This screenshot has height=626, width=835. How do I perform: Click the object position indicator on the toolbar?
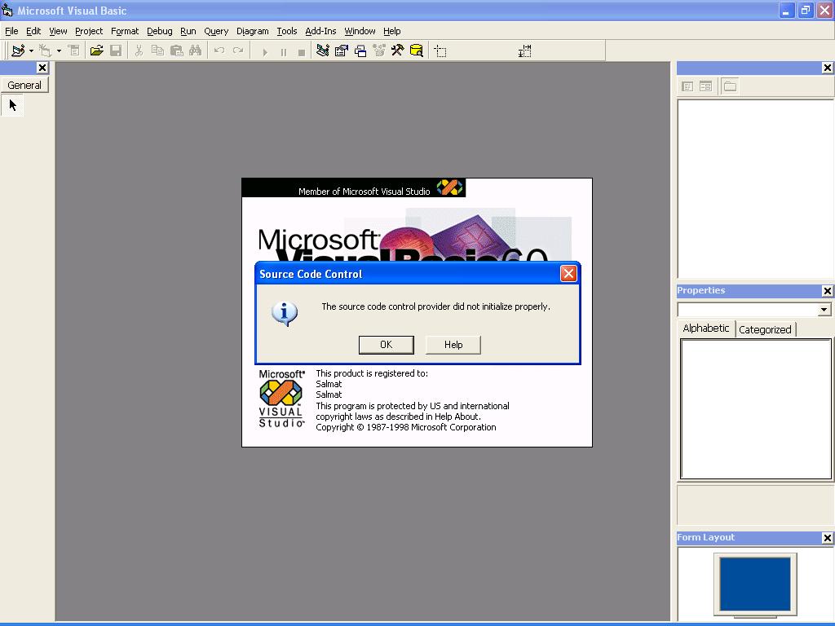(x=440, y=51)
